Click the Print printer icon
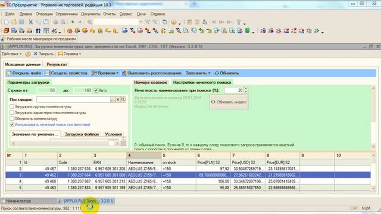This screenshot has height=214, width=381. point(55,22)
